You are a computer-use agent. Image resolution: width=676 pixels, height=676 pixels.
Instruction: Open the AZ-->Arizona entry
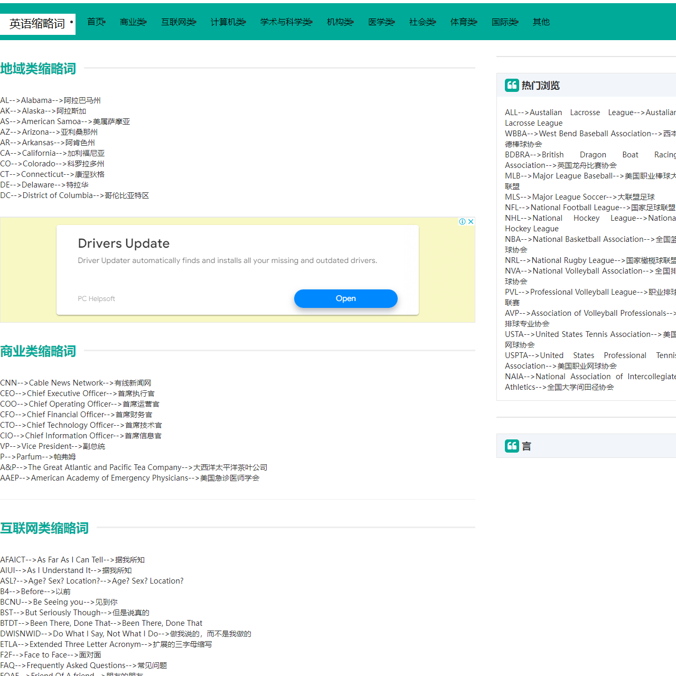[49, 132]
